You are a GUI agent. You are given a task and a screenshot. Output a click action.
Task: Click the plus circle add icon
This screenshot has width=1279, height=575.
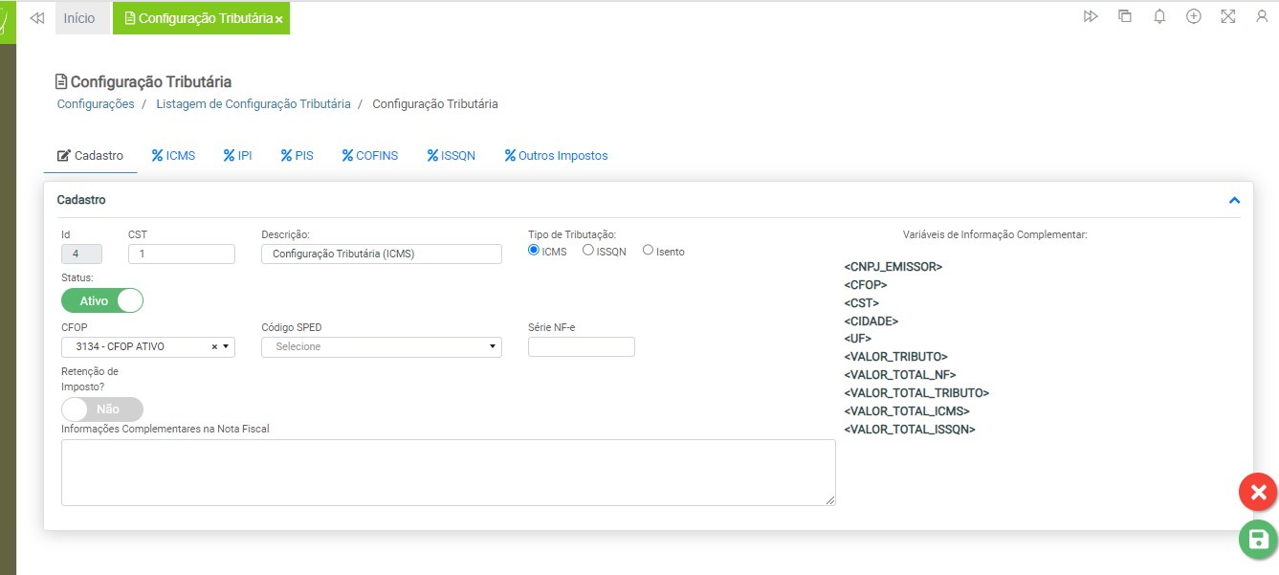click(1194, 16)
